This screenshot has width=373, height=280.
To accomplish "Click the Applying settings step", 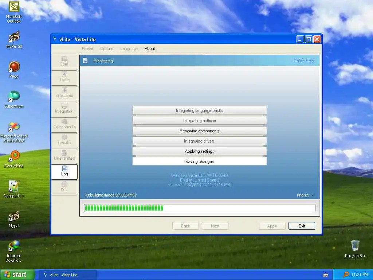I will click(x=200, y=151).
